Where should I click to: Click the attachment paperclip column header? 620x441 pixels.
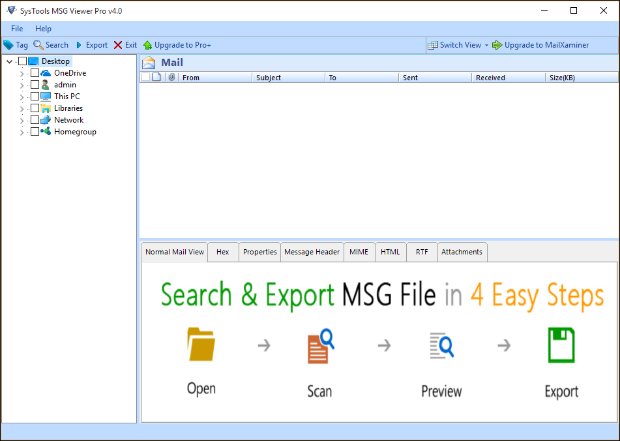[171, 77]
